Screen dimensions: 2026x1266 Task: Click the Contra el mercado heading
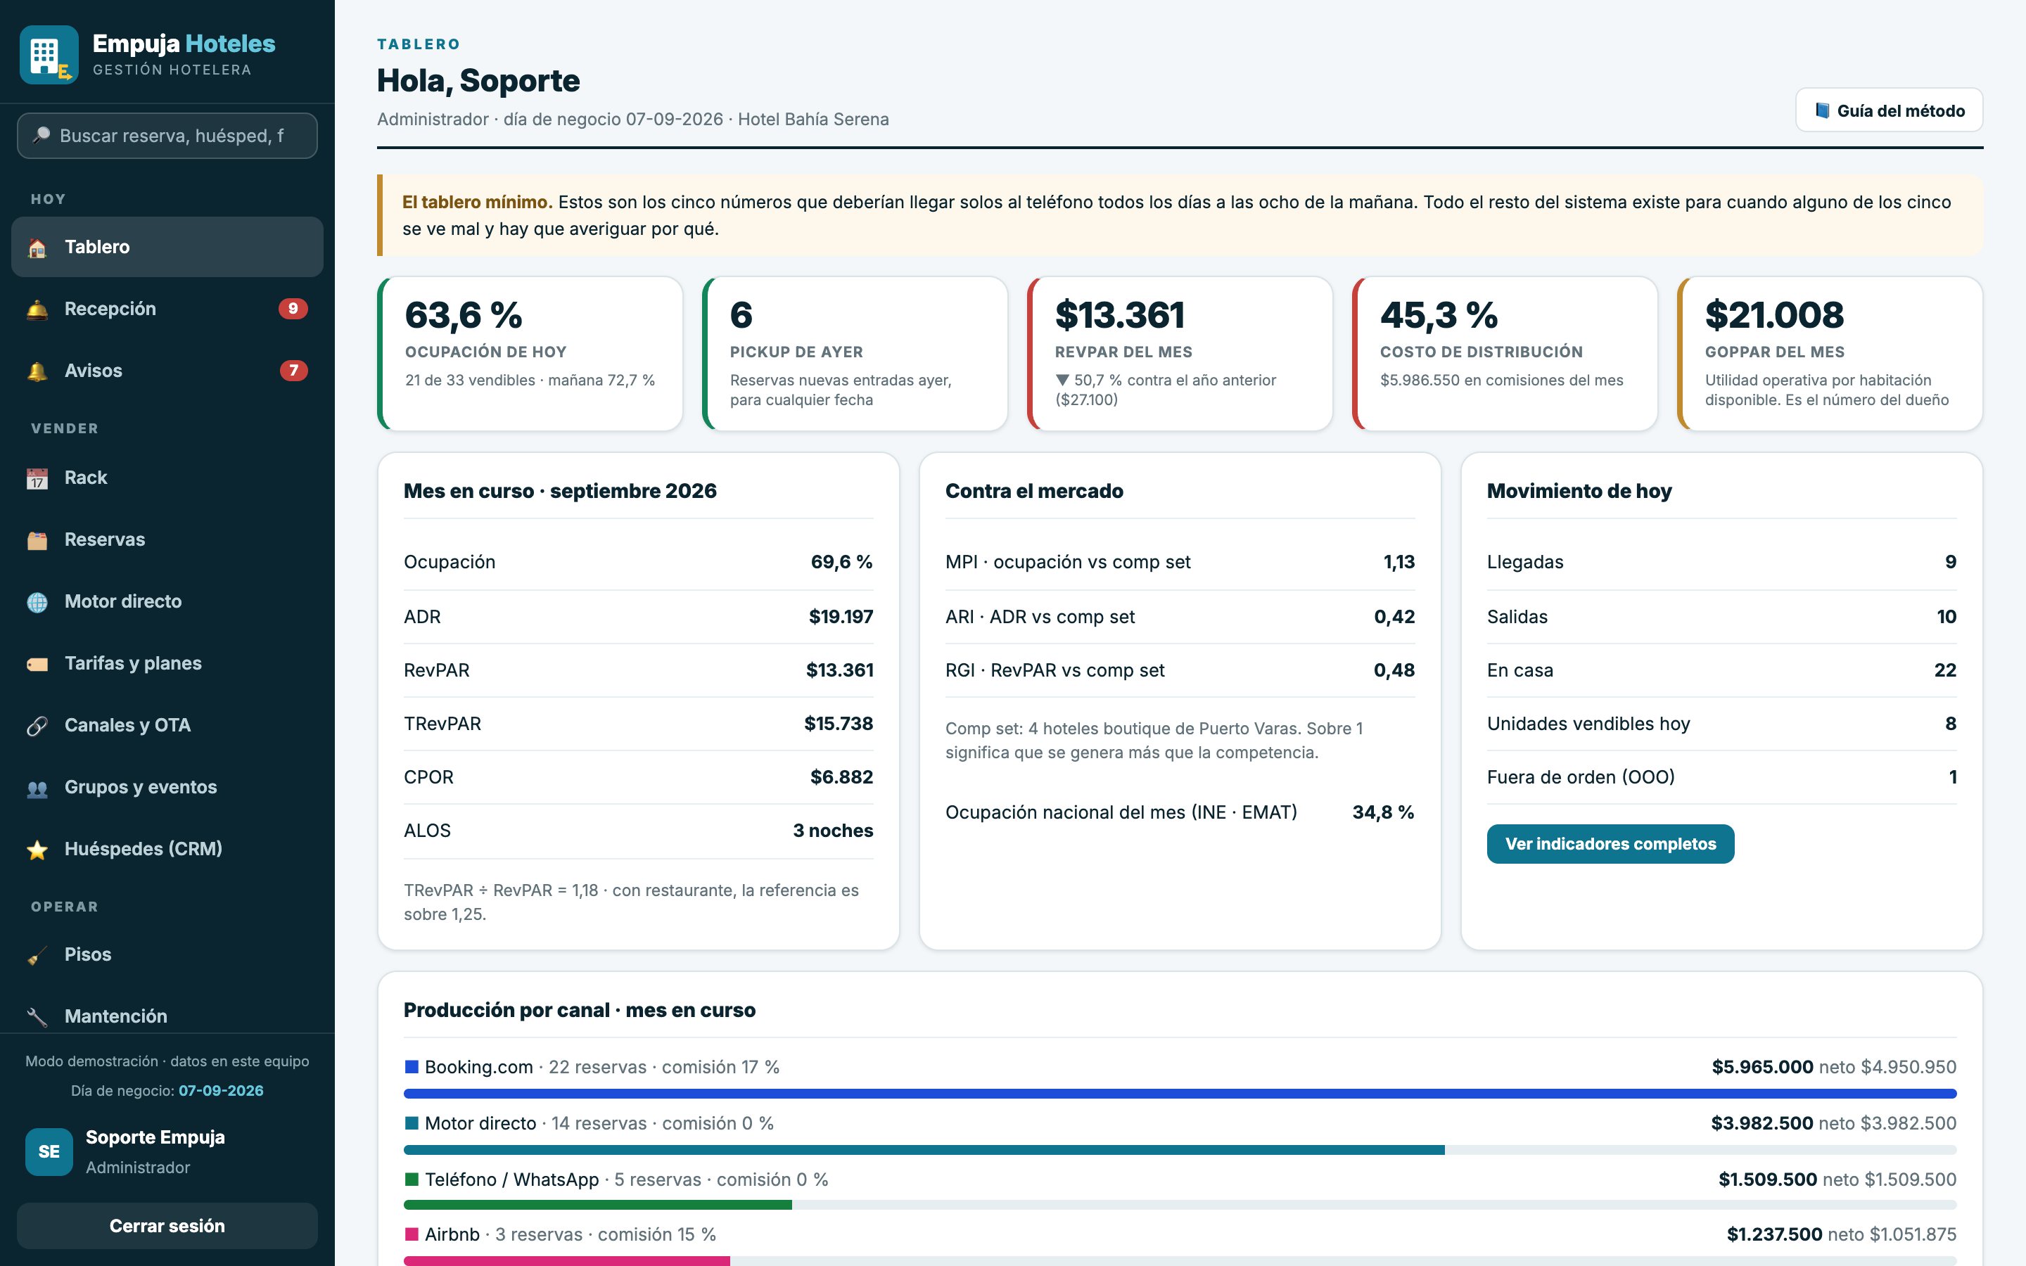click(1034, 491)
